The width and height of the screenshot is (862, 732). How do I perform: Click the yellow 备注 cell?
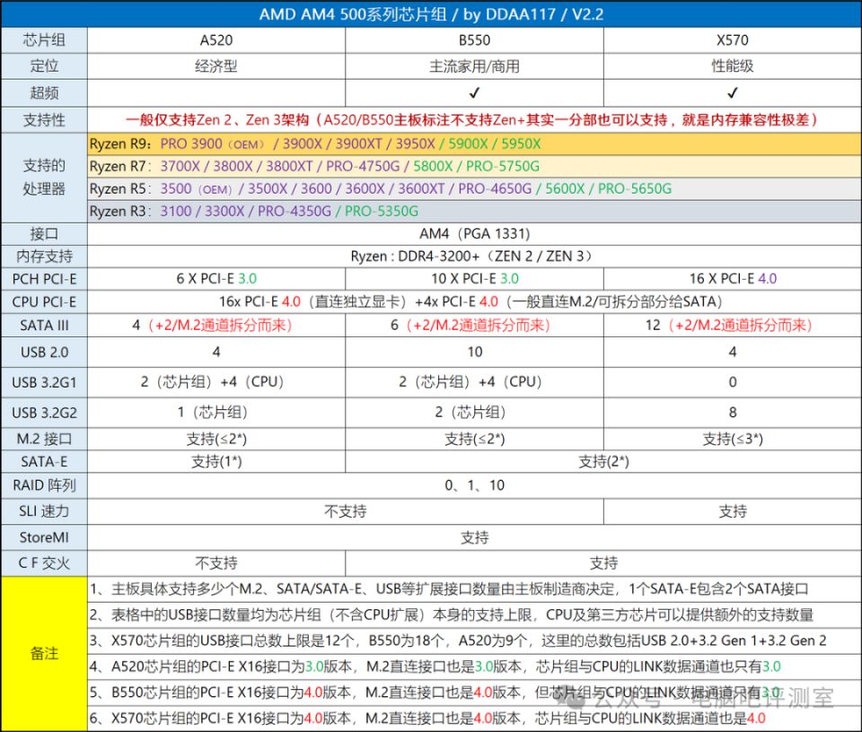pyautogui.click(x=44, y=653)
